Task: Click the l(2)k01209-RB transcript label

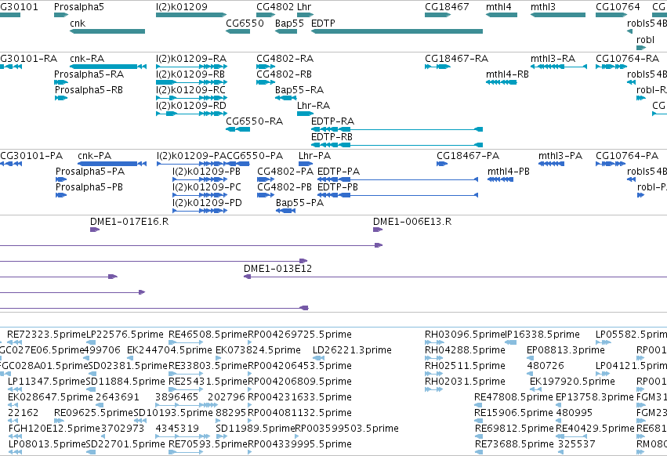Action: pos(190,74)
